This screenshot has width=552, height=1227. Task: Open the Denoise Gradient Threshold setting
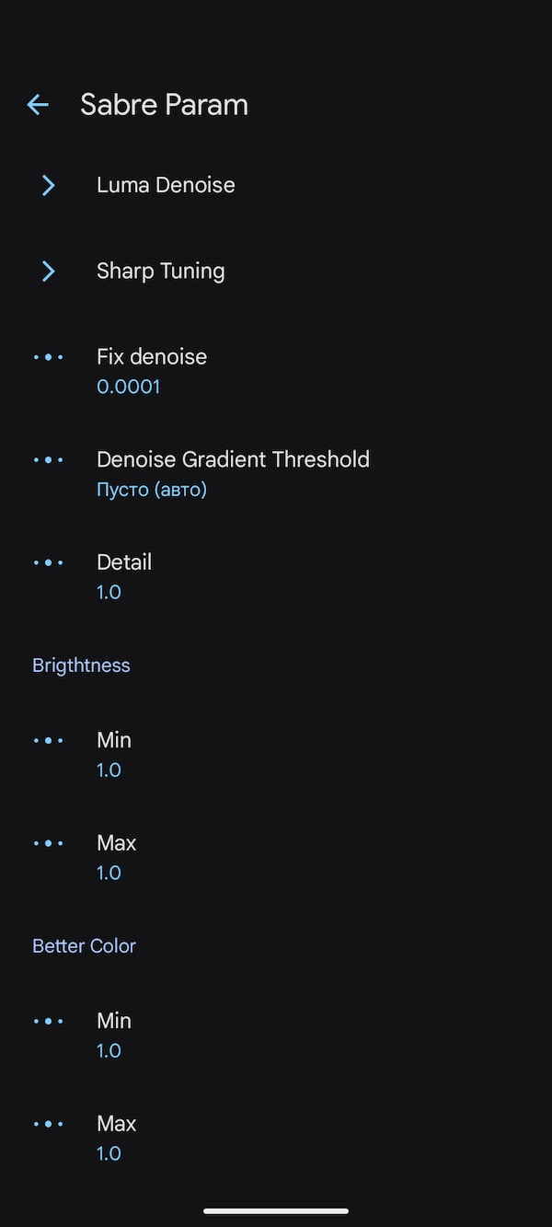coord(233,459)
